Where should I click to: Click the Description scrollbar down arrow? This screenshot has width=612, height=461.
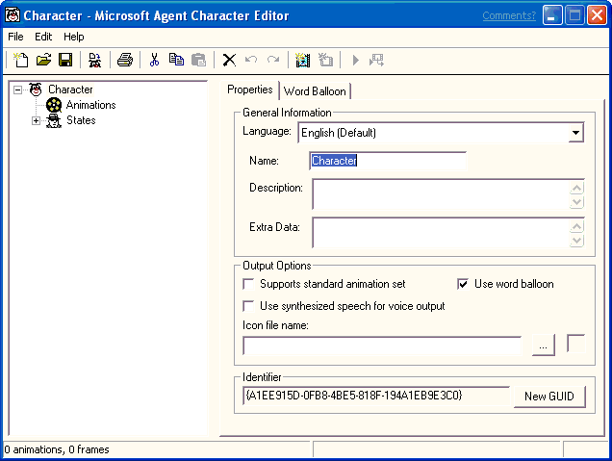coord(576,202)
